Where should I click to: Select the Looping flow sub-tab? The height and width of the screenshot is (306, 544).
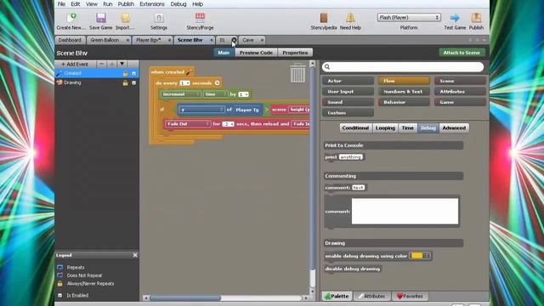(385, 127)
